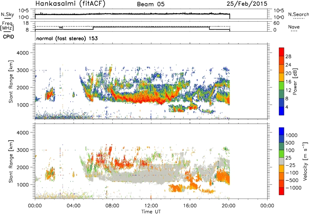Click the '20:00' time axis label
The image size is (309, 214).
click(x=229, y=206)
